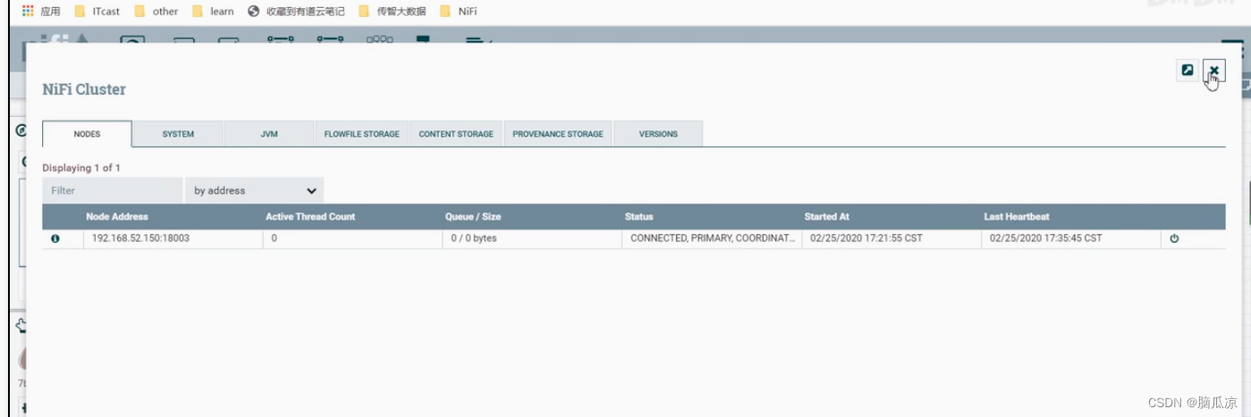
Task: Click the Filter input field
Action: [112, 190]
